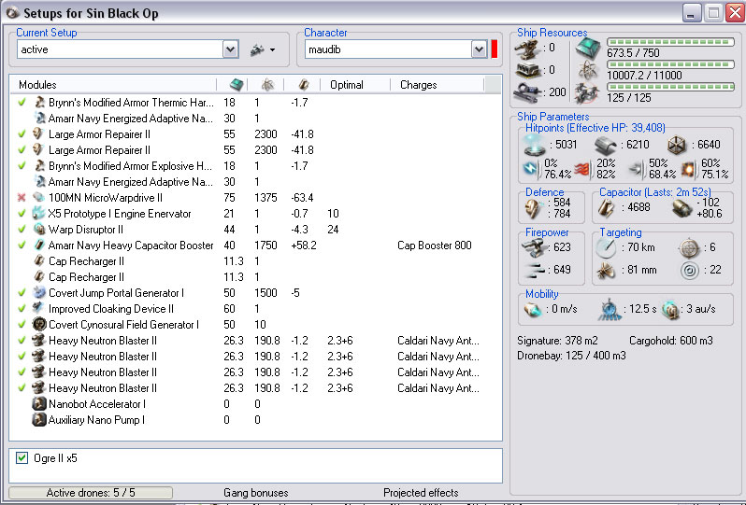The height and width of the screenshot is (505, 746).
Task: Toggle the green check on Warp Disruptor II
Action: pyautogui.click(x=22, y=229)
